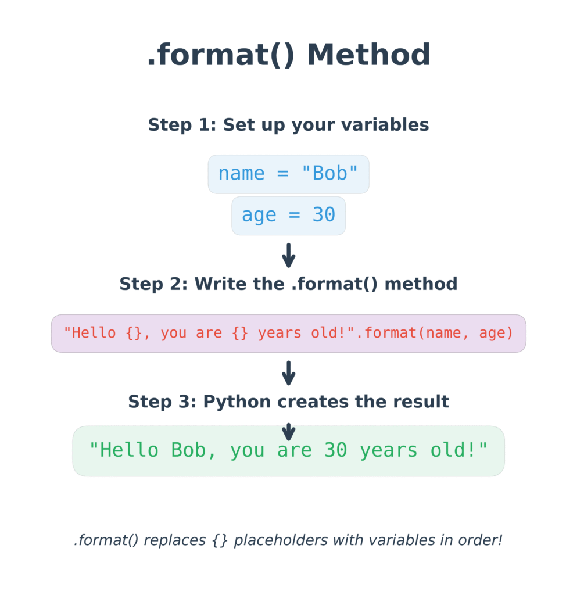The width and height of the screenshot is (566, 595).
Task: Select the name = "Bob" code box
Action: (288, 174)
